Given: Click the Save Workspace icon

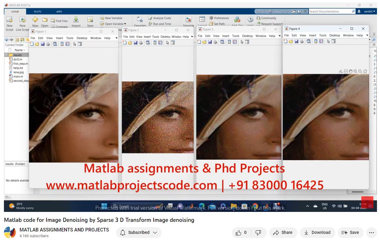Looking at the screenshot, I should click(90, 20).
